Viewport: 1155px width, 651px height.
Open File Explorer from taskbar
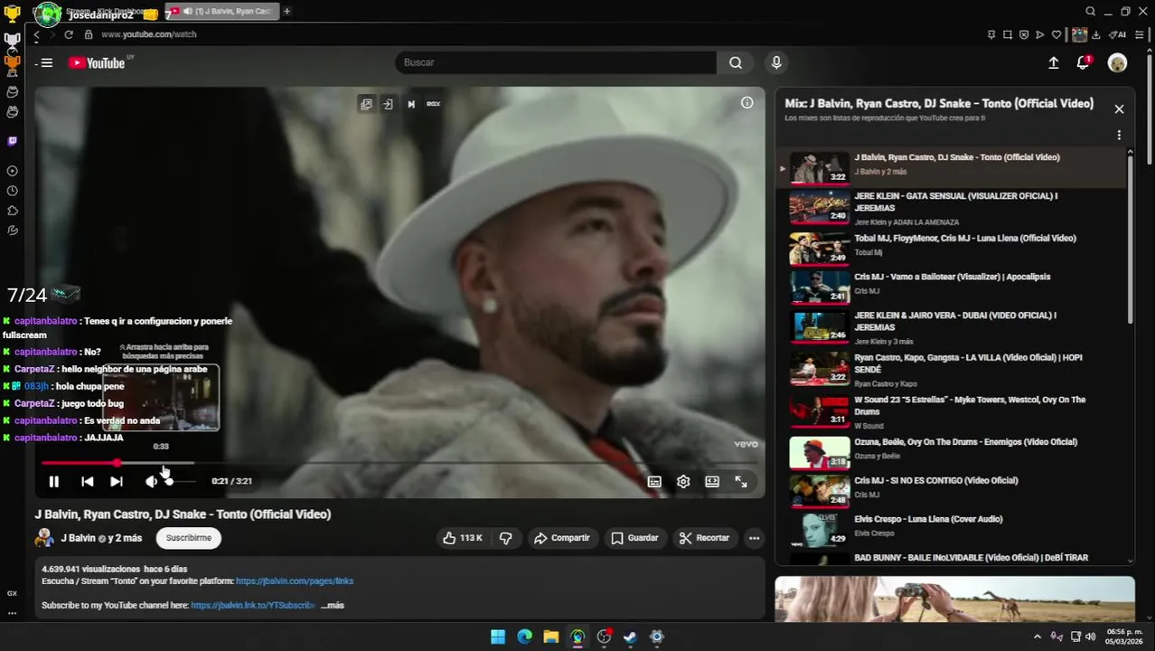pyautogui.click(x=550, y=637)
